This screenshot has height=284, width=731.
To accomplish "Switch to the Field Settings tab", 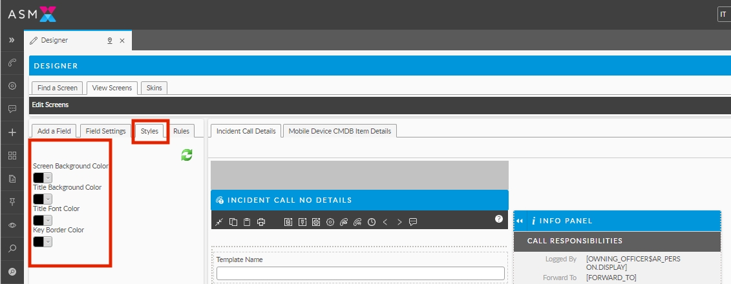I will pos(105,131).
